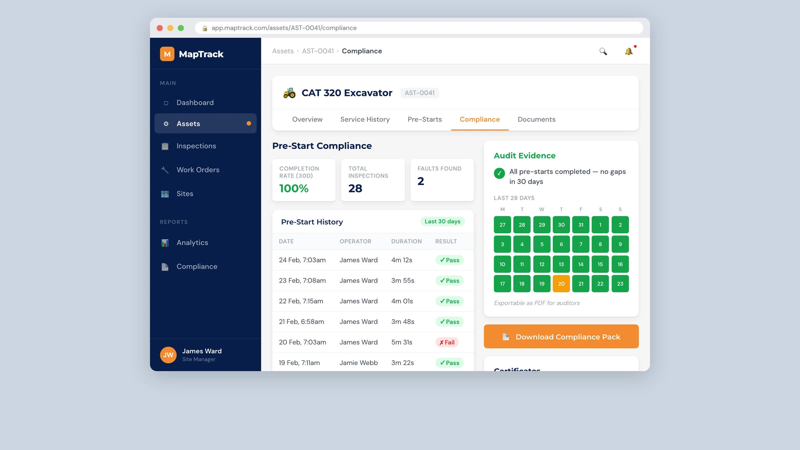
Task: Click 'Exportable as PDF for auditors' note
Action: coord(537,303)
